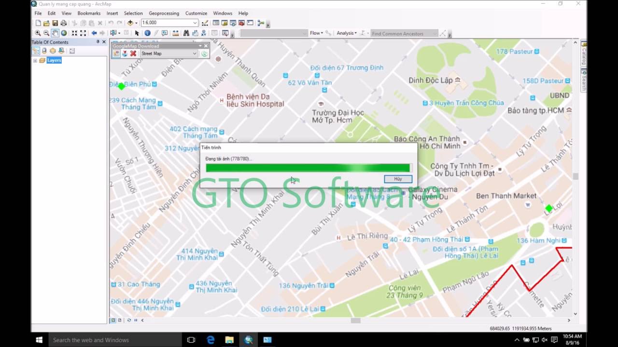The height and width of the screenshot is (347, 618).
Task: Open the Catalog window icon in the toolbar
Action: coord(225,23)
